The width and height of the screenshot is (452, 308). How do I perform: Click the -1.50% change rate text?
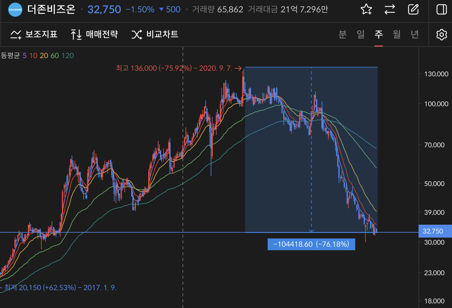[140, 10]
